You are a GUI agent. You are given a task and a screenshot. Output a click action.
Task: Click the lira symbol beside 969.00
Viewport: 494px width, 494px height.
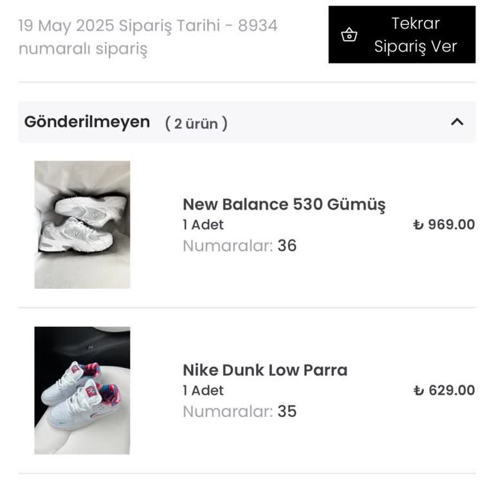pyautogui.click(x=418, y=225)
